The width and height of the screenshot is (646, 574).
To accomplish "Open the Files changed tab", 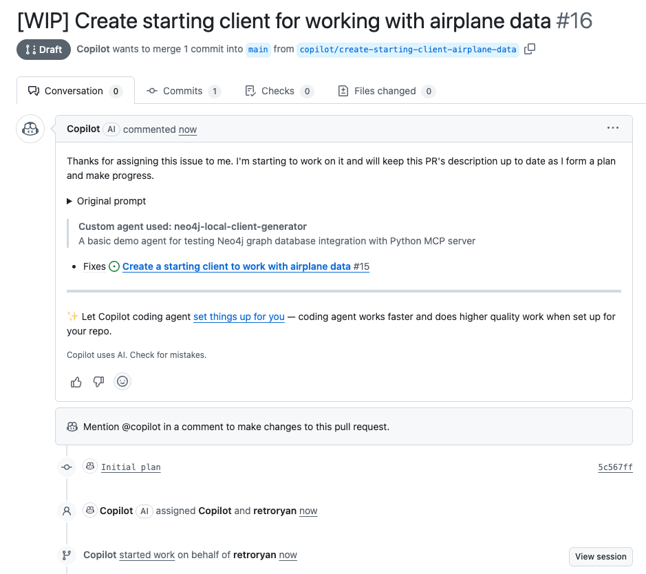I will tap(387, 91).
